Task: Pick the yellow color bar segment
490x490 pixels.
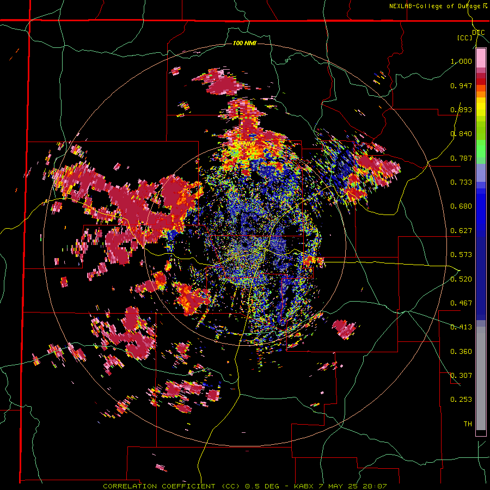Action: point(481,107)
